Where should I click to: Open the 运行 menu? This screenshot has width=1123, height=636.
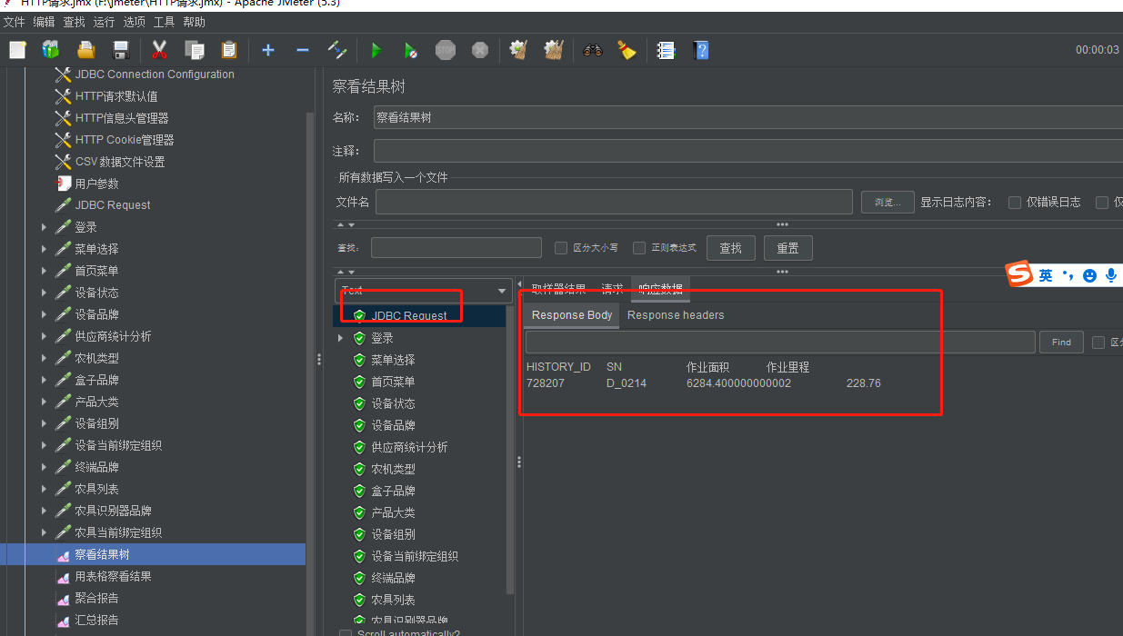click(104, 22)
